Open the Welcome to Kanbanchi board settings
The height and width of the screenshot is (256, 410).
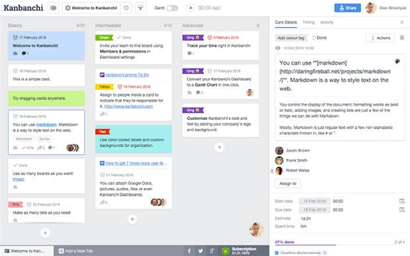tap(91, 8)
